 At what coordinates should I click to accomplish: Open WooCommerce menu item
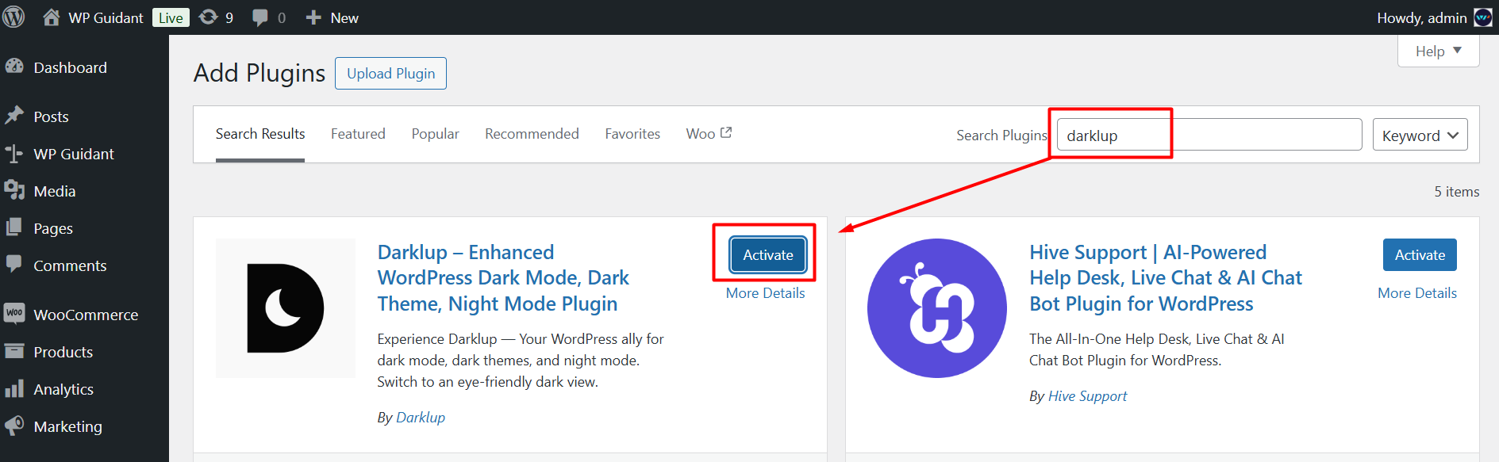(86, 315)
